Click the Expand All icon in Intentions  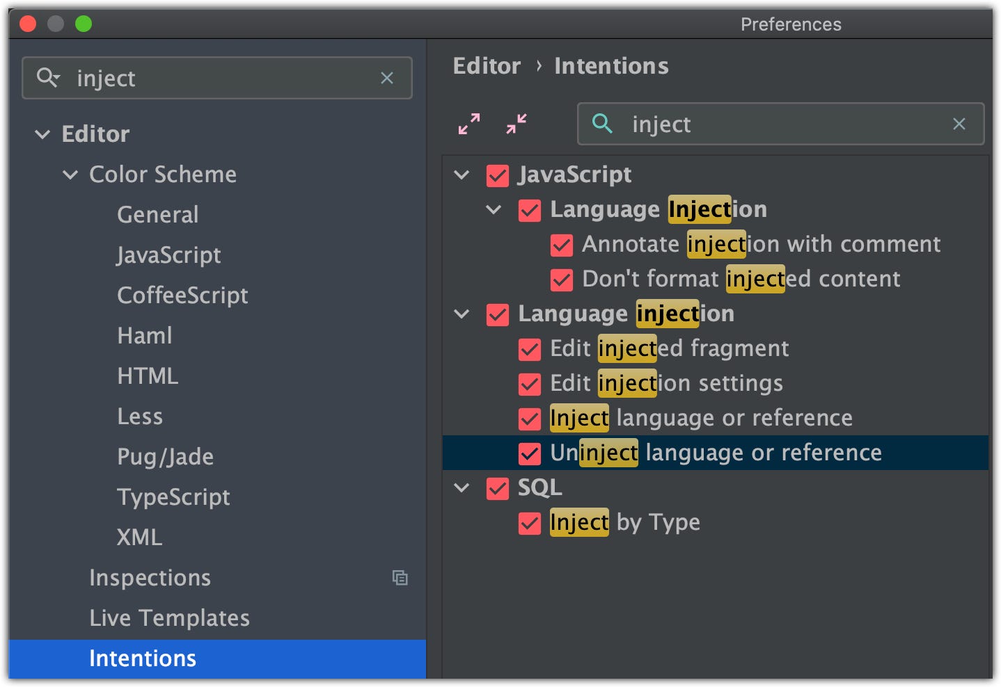(469, 124)
